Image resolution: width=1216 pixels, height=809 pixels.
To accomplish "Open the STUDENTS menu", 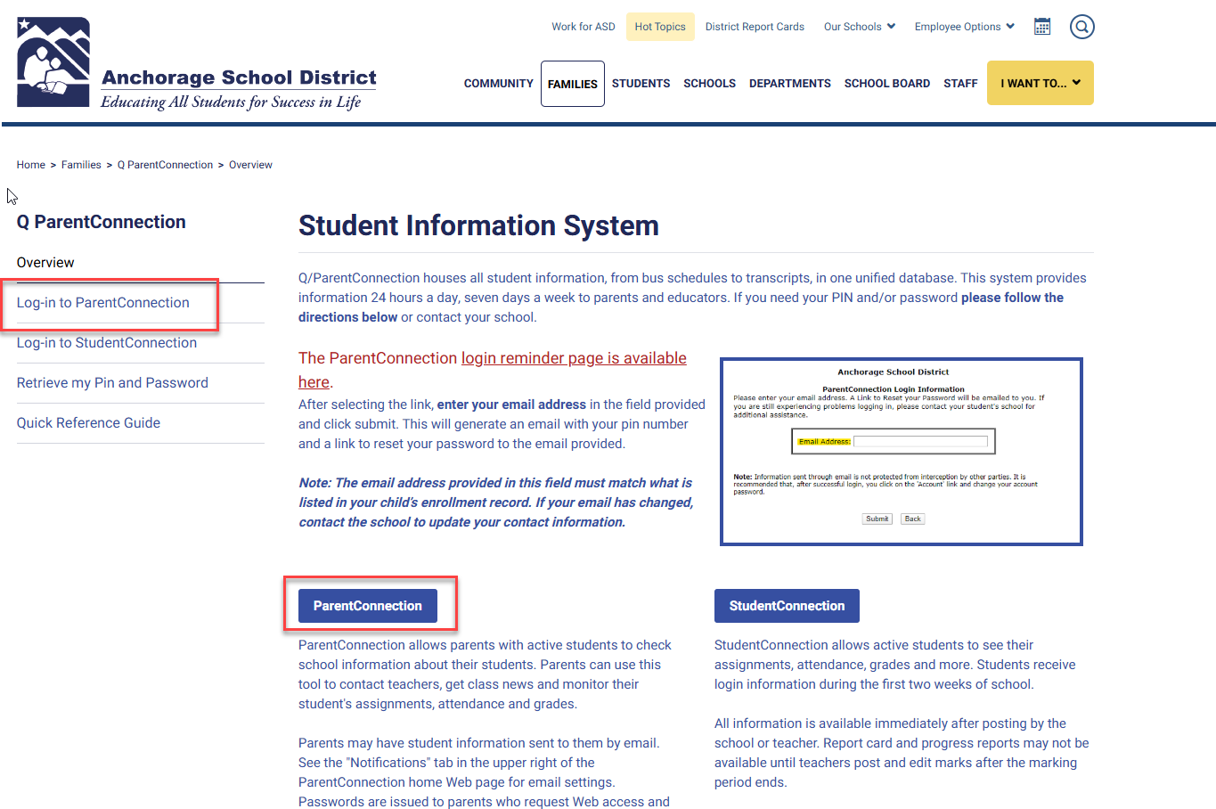I will (641, 84).
